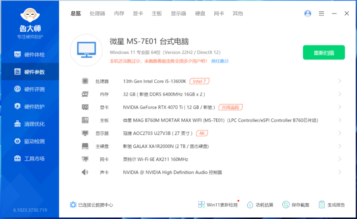This screenshot has height=219, width=357.
Task: Switch to the 显示器 tab
Action: click(178, 13)
